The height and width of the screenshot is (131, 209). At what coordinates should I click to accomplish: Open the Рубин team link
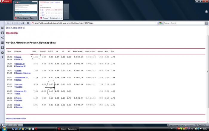(19, 80)
